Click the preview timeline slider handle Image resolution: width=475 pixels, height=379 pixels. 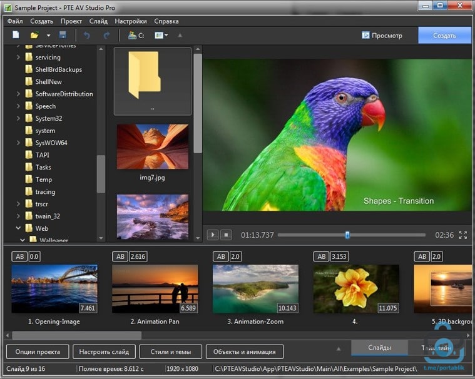click(347, 235)
